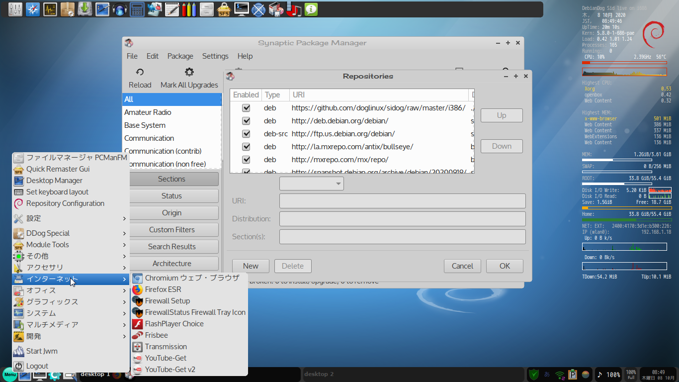Click the green shield firewall tray icon

(533, 374)
